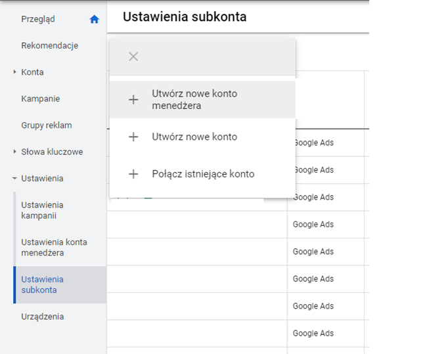Expand the Konta section arrow
This screenshot has height=354, width=427.
tap(14, 72)
